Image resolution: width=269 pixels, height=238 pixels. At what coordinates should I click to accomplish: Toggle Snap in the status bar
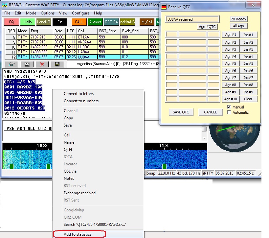(151, 173)
